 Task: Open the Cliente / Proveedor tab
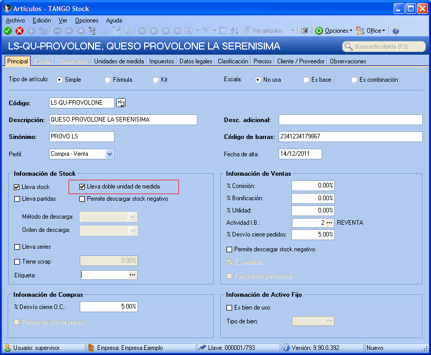[301, 61]
